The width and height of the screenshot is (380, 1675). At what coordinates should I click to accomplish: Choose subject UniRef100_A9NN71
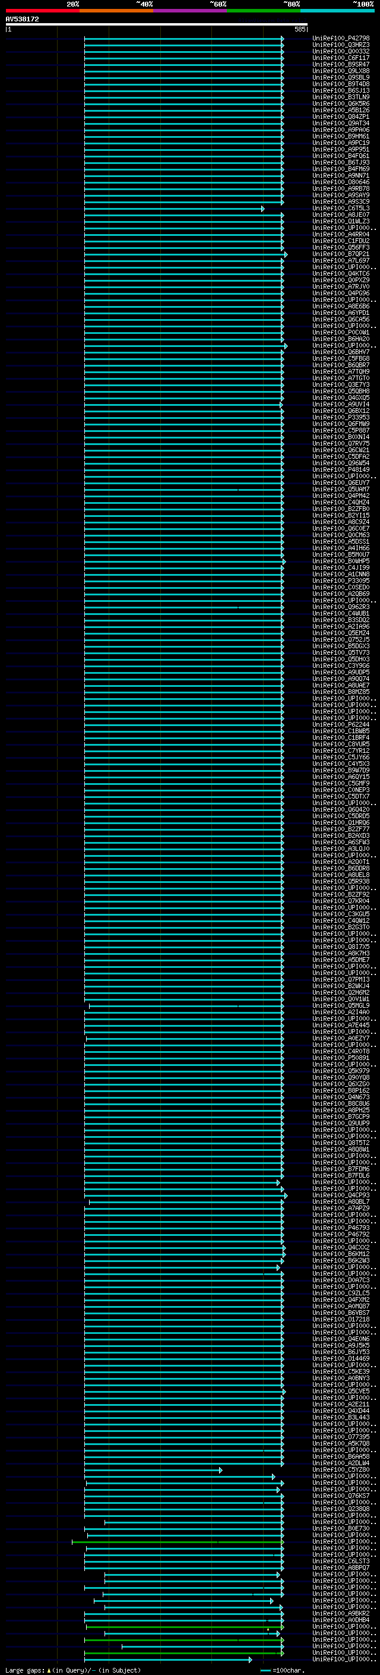pyautogui.click(x=341, y=175)
